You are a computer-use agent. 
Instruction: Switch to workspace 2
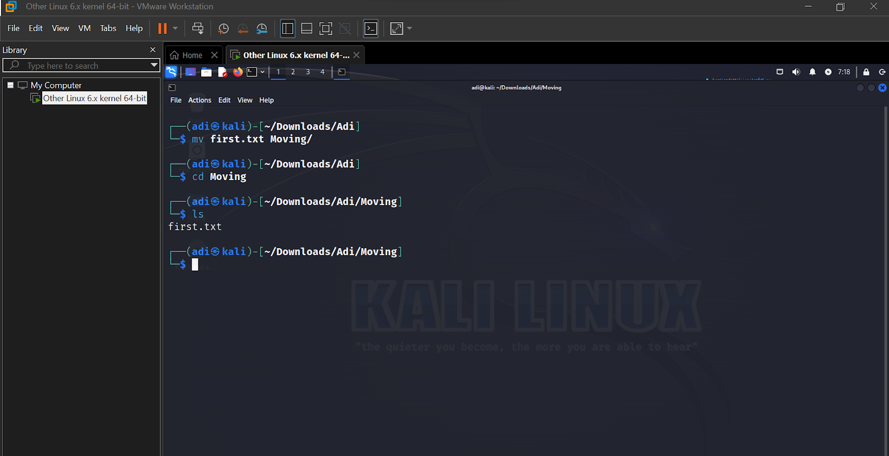point(293,72)
